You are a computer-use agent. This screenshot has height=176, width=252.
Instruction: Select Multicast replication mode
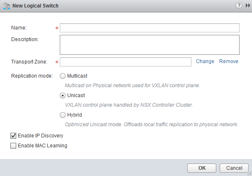tap(63, 76)
